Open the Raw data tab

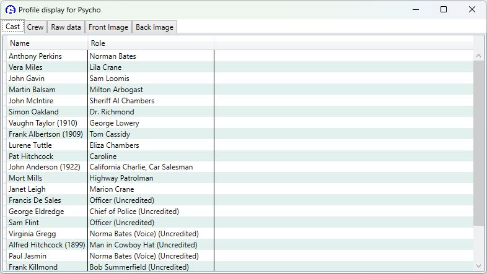pyautogui.click(x=66, y=27)
